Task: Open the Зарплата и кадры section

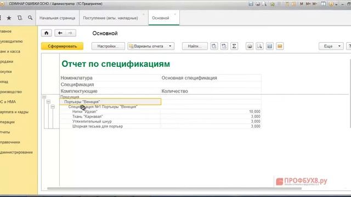Action: tap(14, 112)
